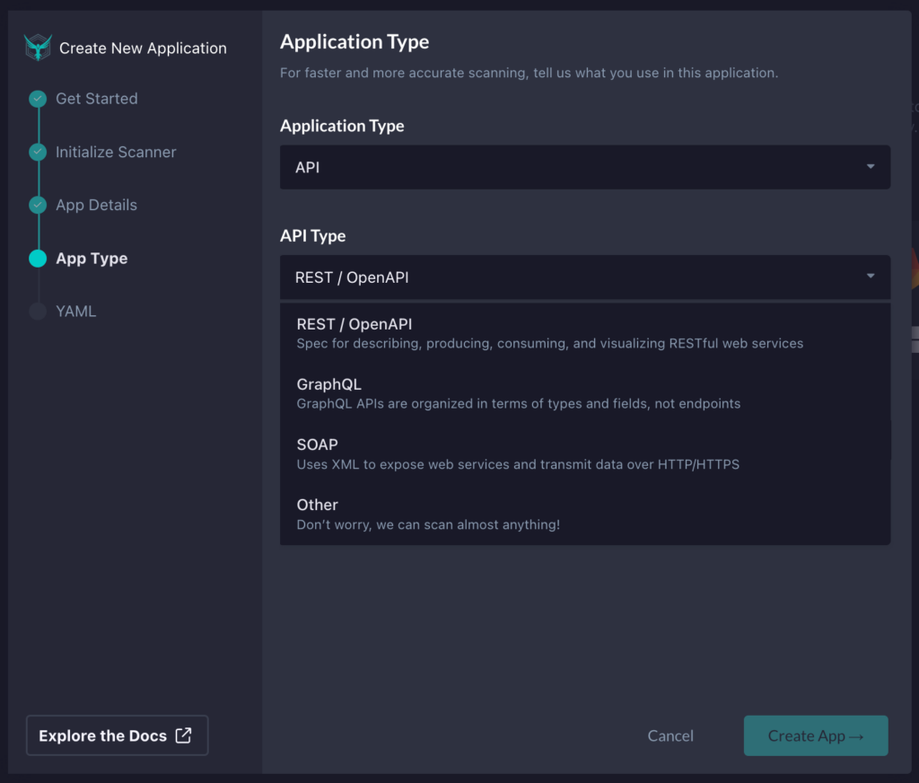
Task: Open Explore the Docs
Action: point(117,735)
